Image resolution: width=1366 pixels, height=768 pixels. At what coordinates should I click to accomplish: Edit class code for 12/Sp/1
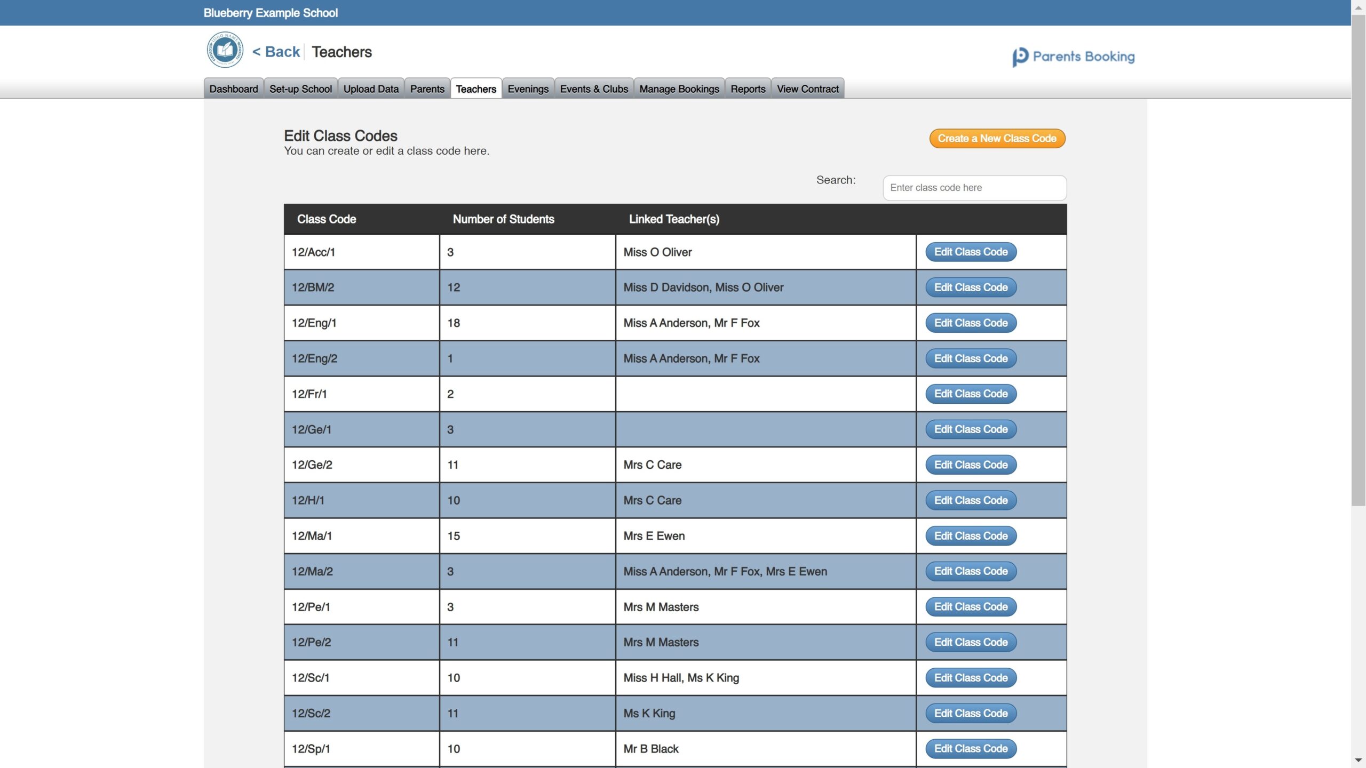971,748
